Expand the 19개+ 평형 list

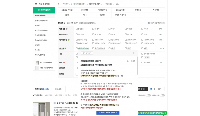click(x=161, y=40)
